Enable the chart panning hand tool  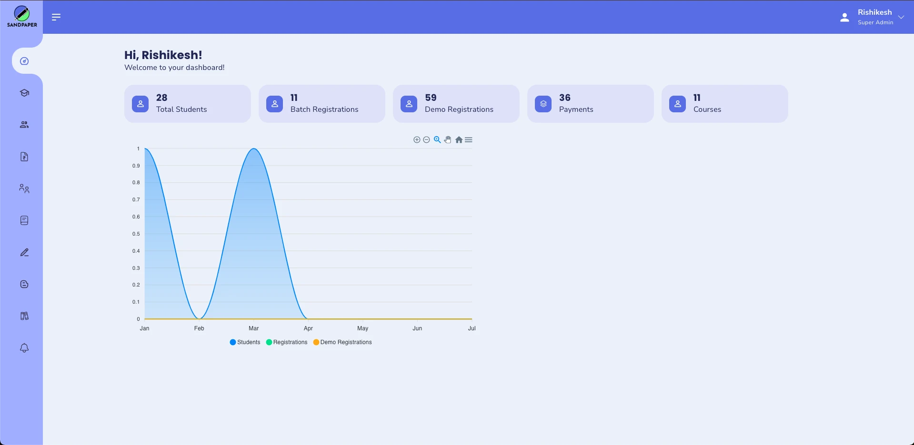pyautogui.click(x=448, y=140)
